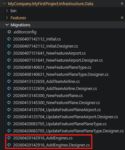The width and height of the screenshot is (125, 150).
Task: Click C# icon of 20260413122659_AddTeamAirline.cs
Action: 9,81
